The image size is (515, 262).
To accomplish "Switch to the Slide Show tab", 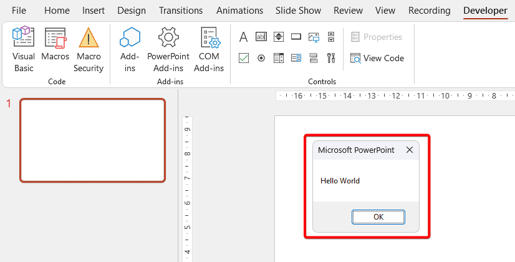I will 298,11.
